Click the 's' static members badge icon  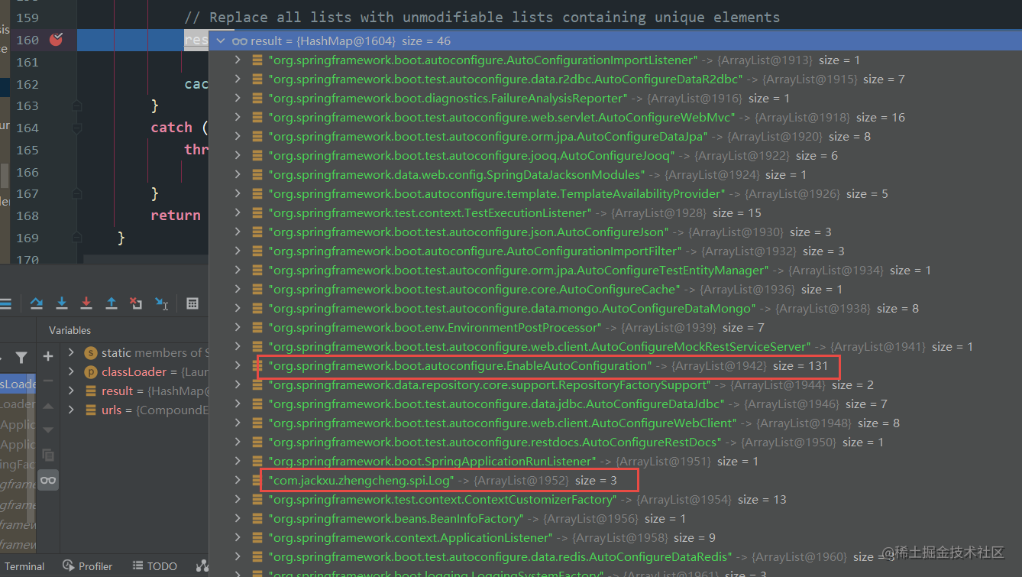(x=91, y=352)
